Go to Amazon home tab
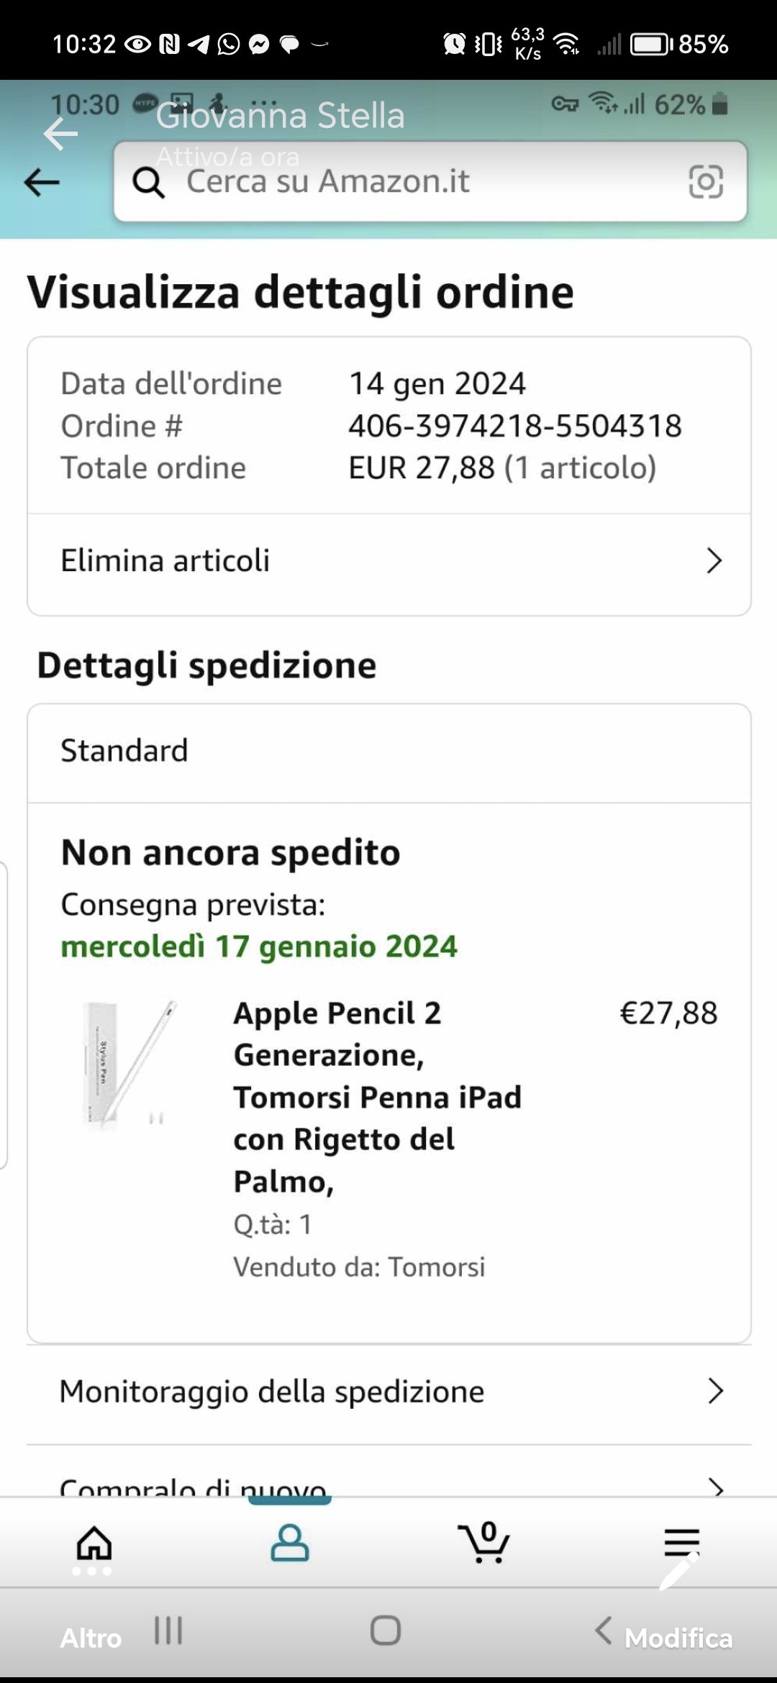777x1683 pixels. [x=94, y=1543]
